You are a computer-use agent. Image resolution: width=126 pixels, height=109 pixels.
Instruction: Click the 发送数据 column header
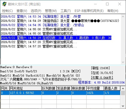[x=64, y=88]
